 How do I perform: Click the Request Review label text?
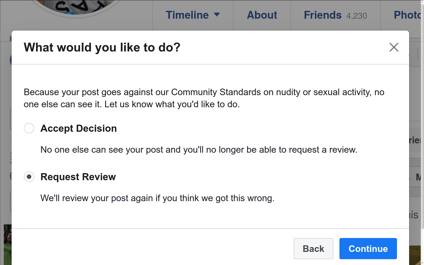pos(78,177)
